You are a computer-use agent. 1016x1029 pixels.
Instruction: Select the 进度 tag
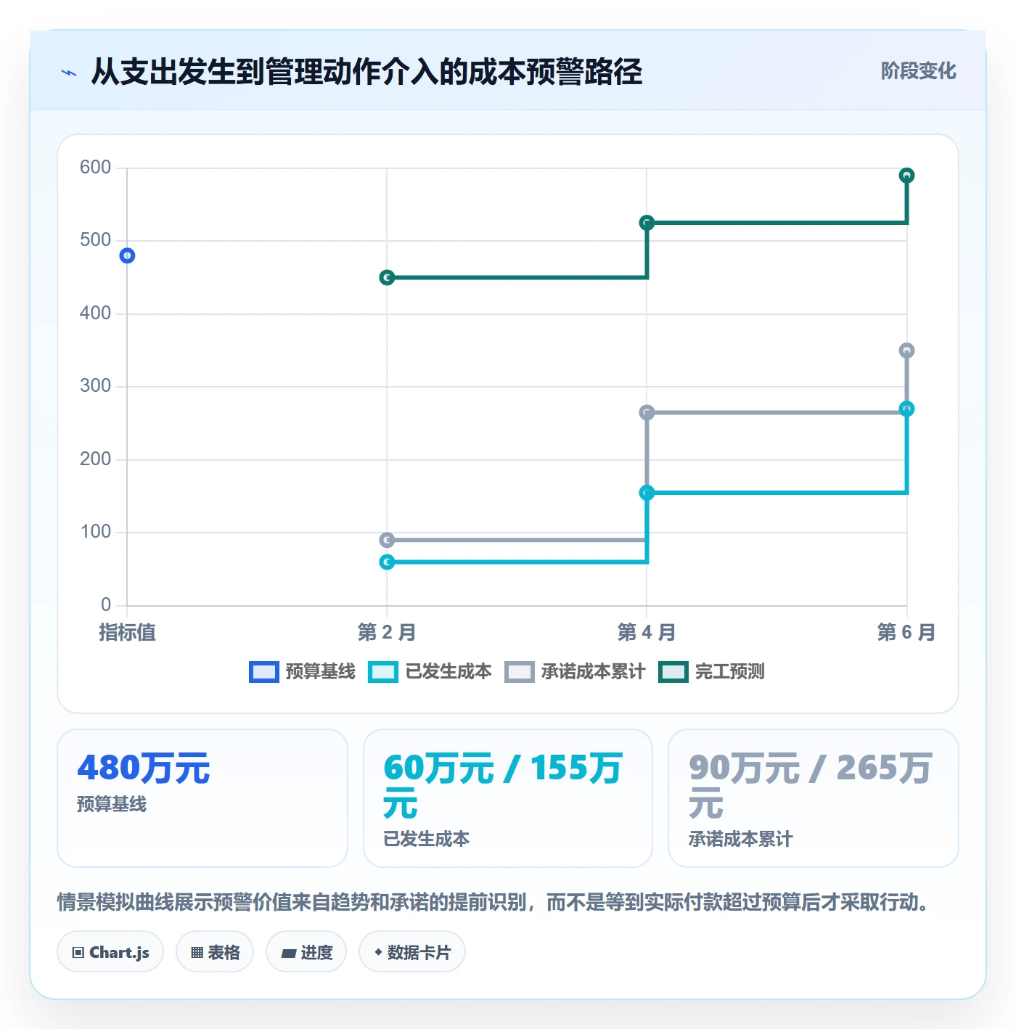[x=306, y=951]
